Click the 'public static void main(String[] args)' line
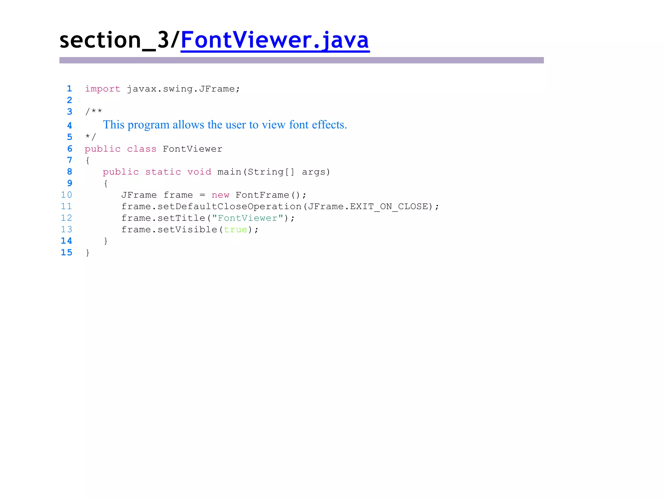The width and height of the screenshot is (665, 498). pyautogui.click(x=217, y=172)
